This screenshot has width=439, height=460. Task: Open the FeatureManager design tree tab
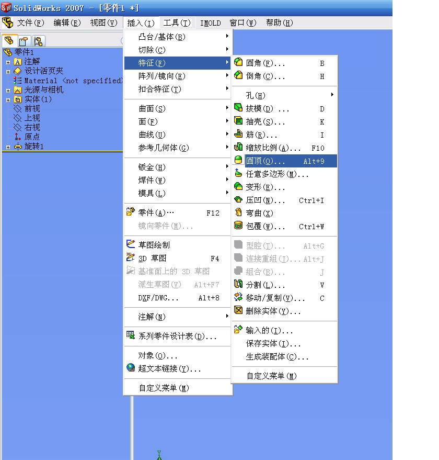[9, 40]
